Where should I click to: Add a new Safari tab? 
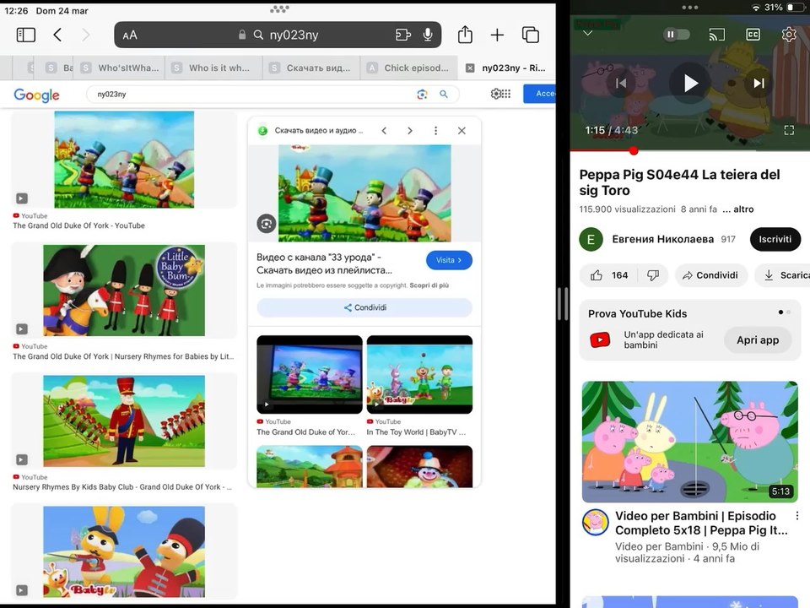497,35
